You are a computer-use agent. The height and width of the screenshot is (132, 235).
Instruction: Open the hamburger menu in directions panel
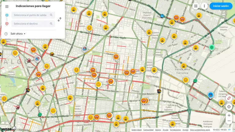pyautogui.click(x=7, y=6)
